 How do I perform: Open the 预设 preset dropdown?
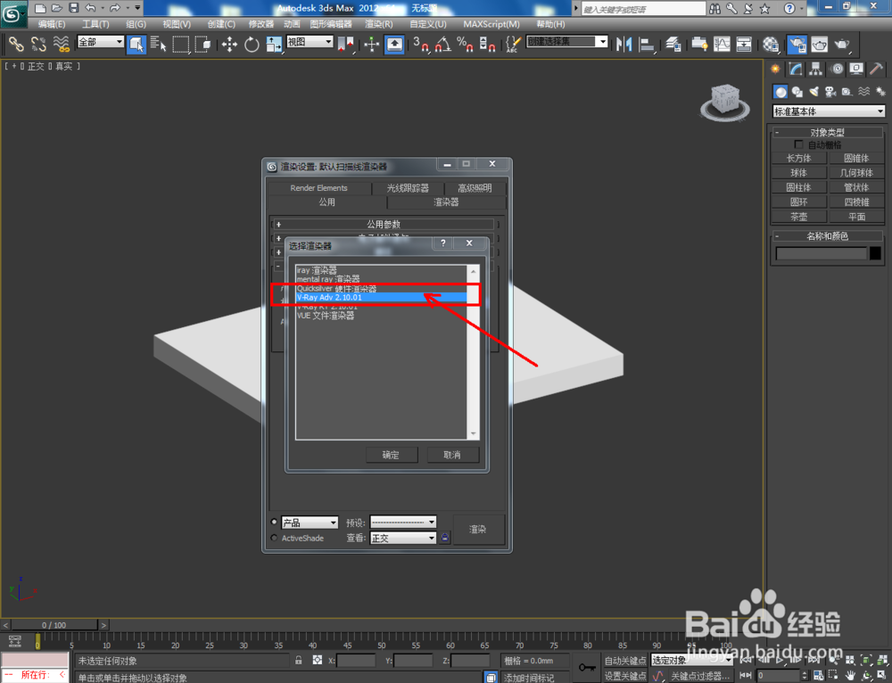point(403,523)
